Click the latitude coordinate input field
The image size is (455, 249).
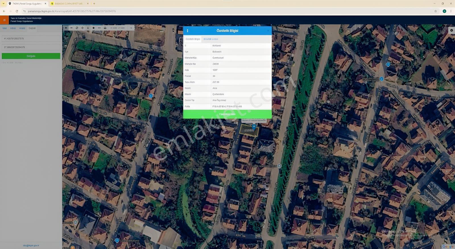[x=31, y=38]
